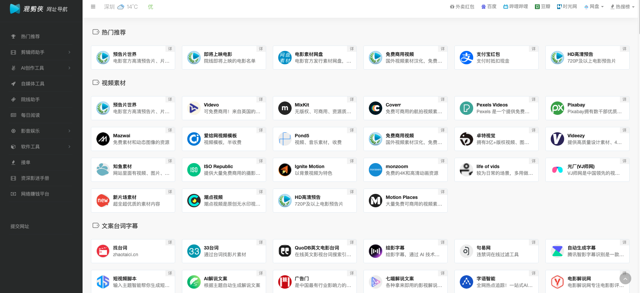This screenshot has width=640, height=293.
Task: Open the 知鱼素材 icon
Action: click(103, 170)
